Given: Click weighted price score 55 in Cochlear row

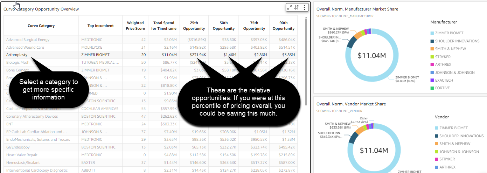Looking at the screenshot, I should pos(143,109).
